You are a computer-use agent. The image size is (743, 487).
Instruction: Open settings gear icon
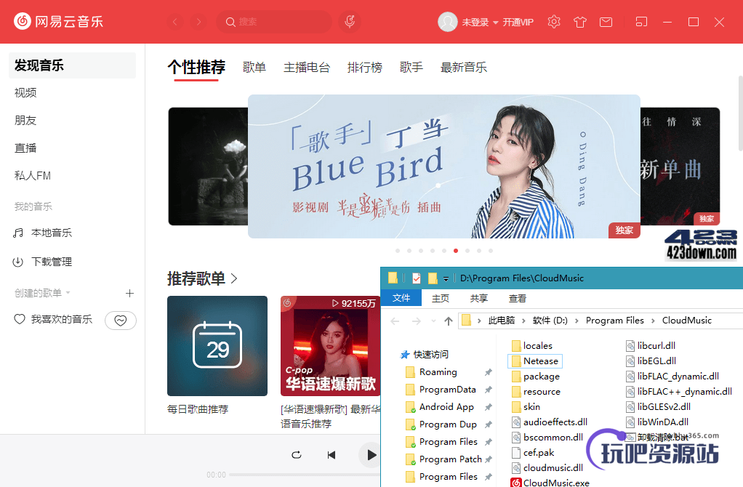[x=553, y=22]
